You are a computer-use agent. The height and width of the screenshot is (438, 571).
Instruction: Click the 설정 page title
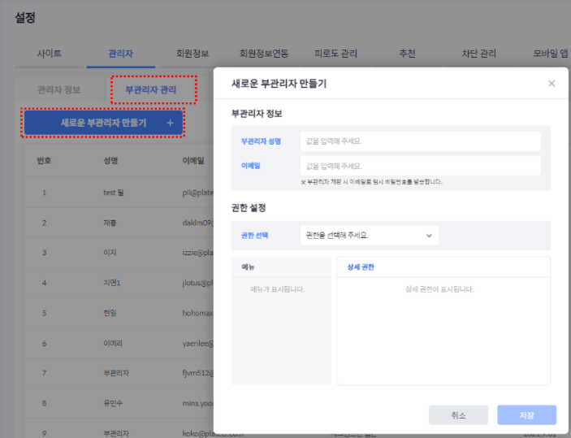point(25,18)
